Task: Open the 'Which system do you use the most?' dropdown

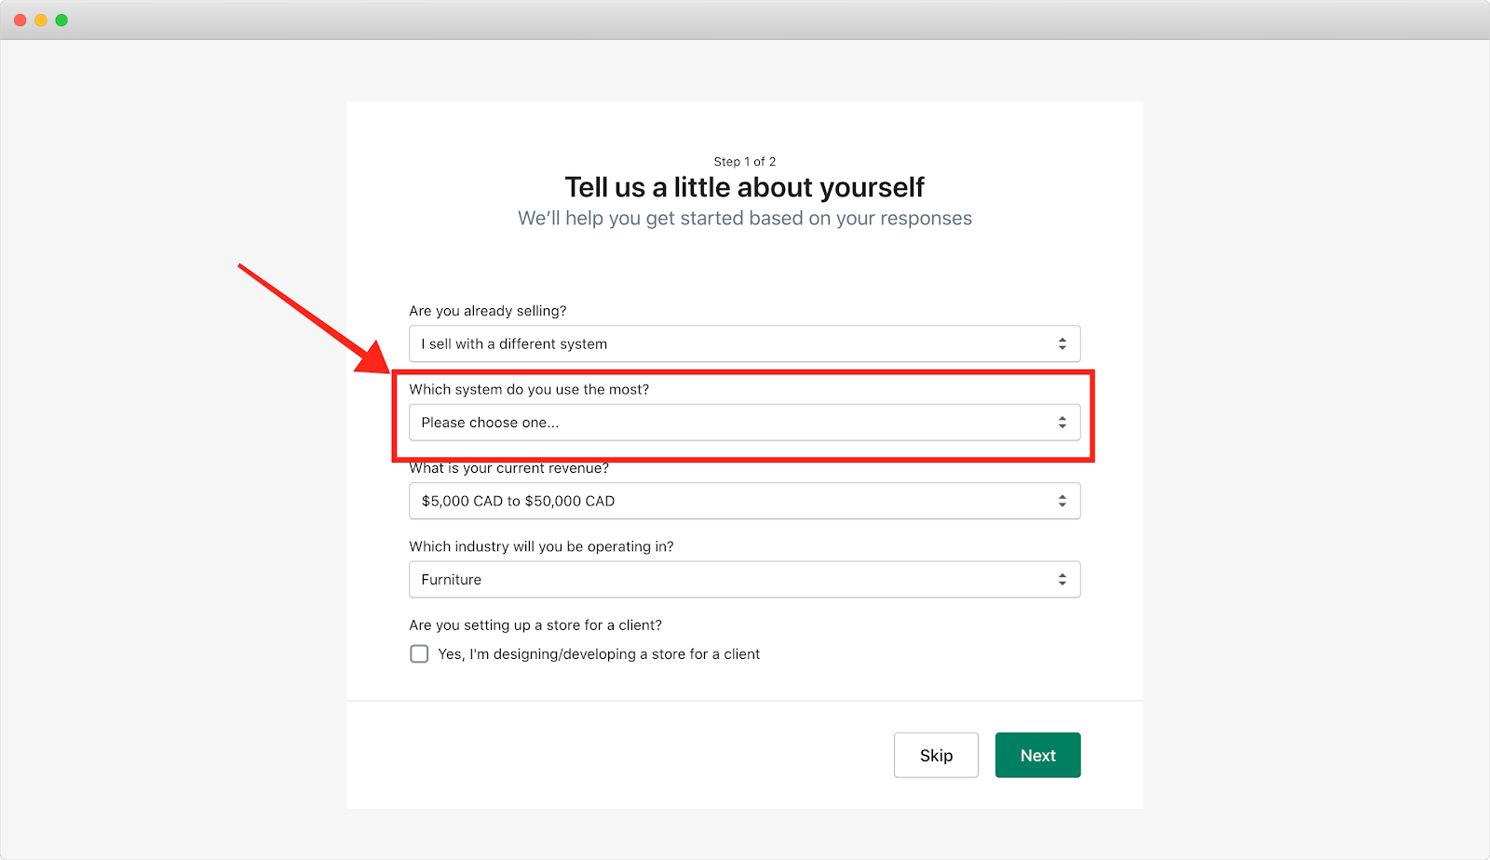Action: click(x=744, y=422)
